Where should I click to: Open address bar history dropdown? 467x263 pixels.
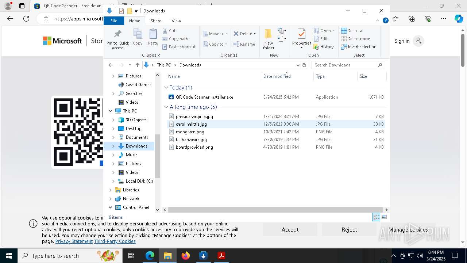tap(298, 65)
